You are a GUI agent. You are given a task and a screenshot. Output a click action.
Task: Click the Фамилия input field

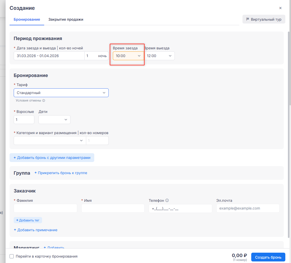click(45, 208)
